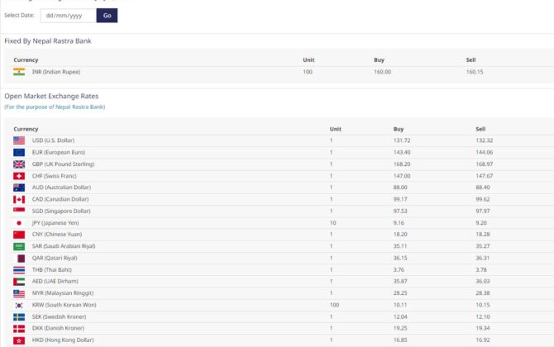Click the Select Date input field

point(67,15)
